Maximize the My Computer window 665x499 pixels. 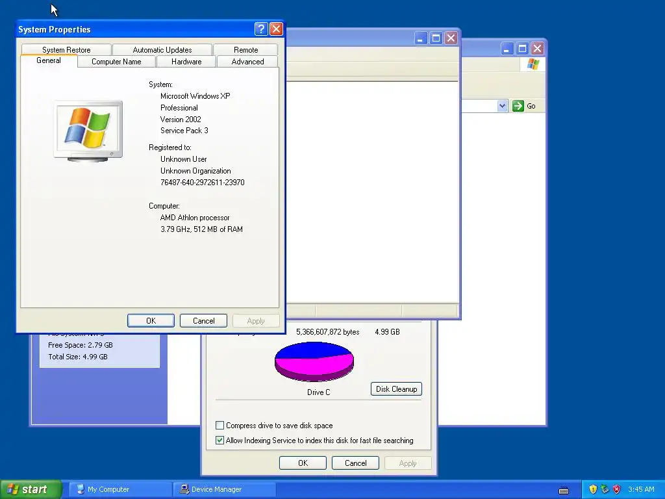pos(522,48)
